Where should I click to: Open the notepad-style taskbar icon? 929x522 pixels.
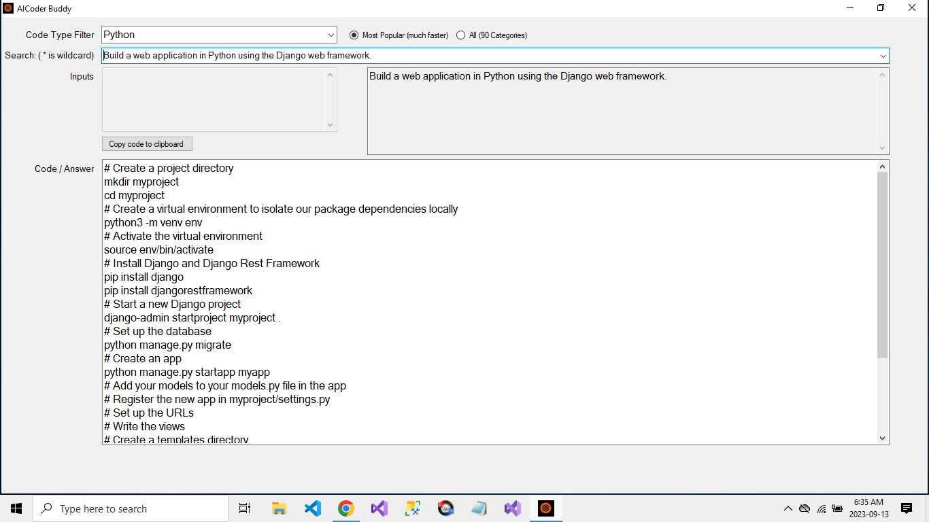click(x=479, y=508)
